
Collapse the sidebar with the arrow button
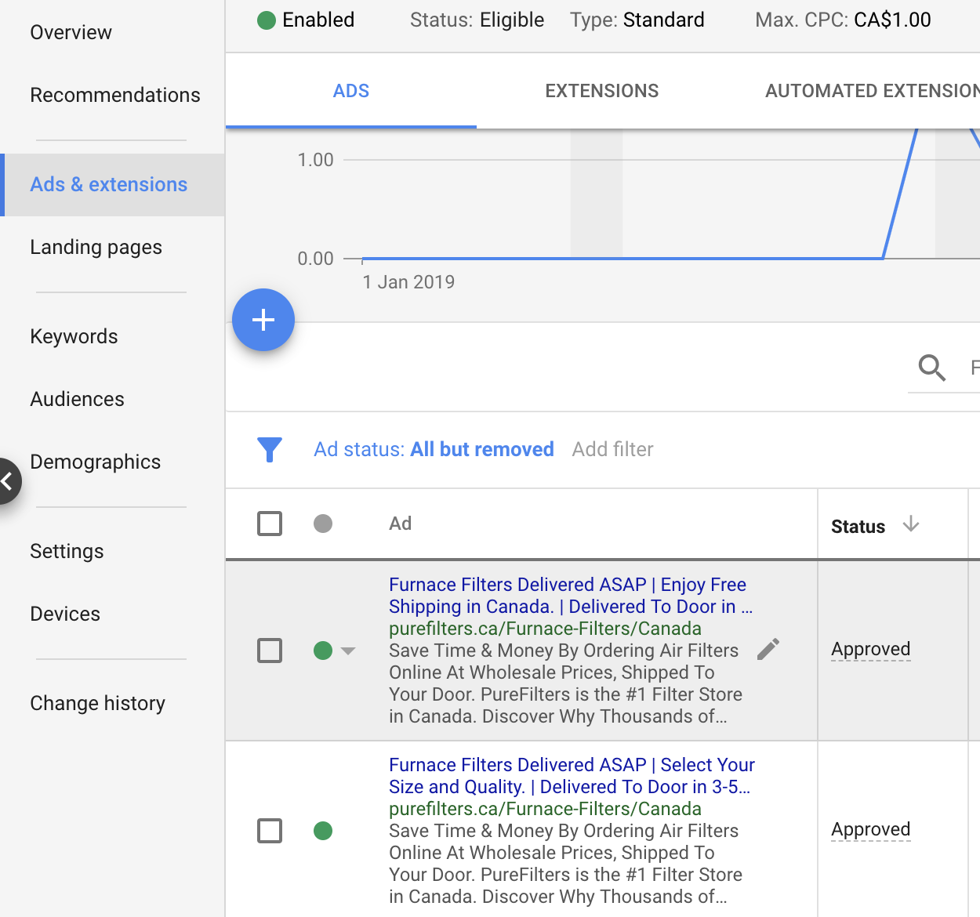pyautogui.click(x=8, y=480)
